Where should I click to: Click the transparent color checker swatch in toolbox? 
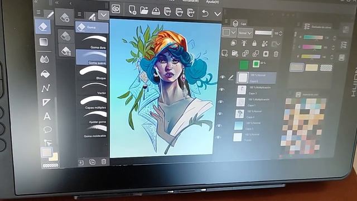coord(51,166)
